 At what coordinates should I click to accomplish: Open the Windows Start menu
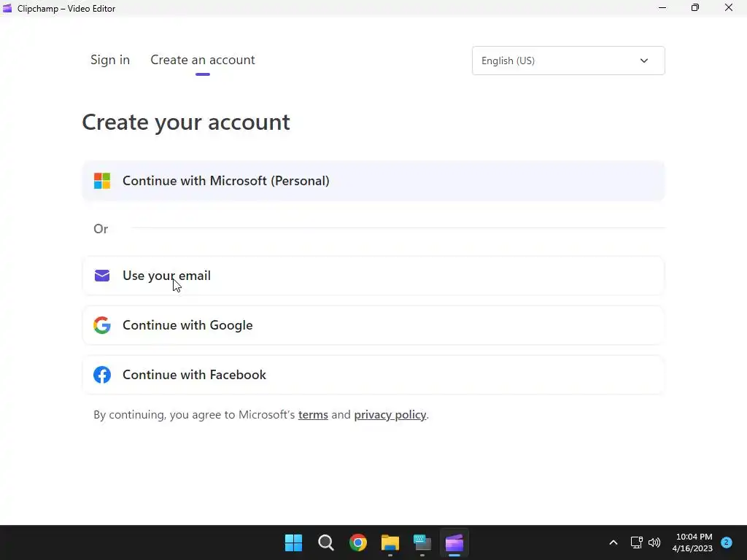click(x=293, y=542)
